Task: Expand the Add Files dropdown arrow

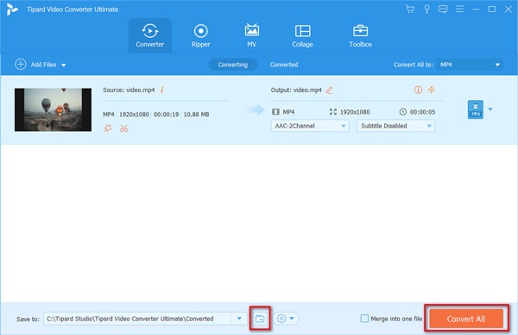Action: click(63, 65)
